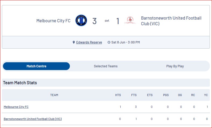Click the Team Match Stats heading
Screen dimensions: 212x128
pos(20,83)
